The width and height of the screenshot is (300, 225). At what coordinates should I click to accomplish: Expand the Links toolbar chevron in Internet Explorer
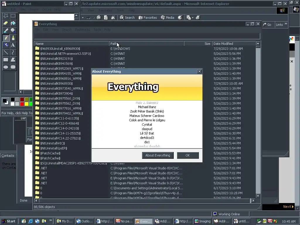pos(286,24)
